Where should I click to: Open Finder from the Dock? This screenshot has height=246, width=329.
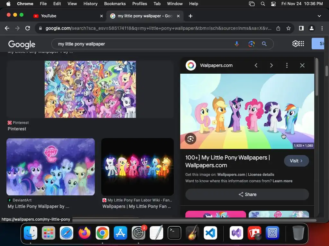click(x=31, y=233)
